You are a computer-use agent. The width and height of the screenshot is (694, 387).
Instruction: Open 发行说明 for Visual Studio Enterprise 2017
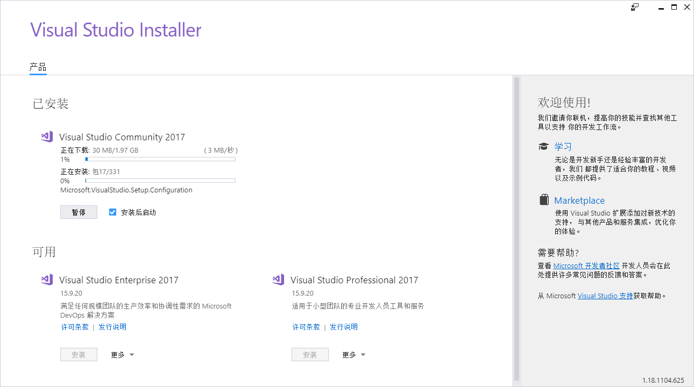point(112,326)
